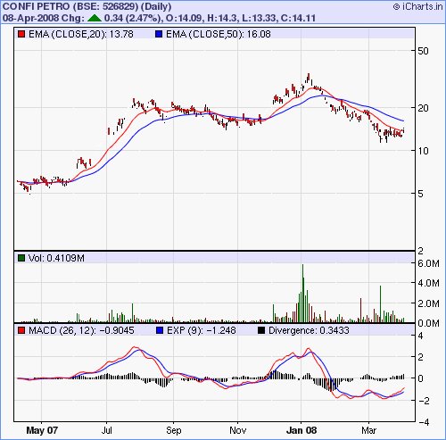
Task: Click the Divergence: 0.3433 label
Action: (309, 330)
